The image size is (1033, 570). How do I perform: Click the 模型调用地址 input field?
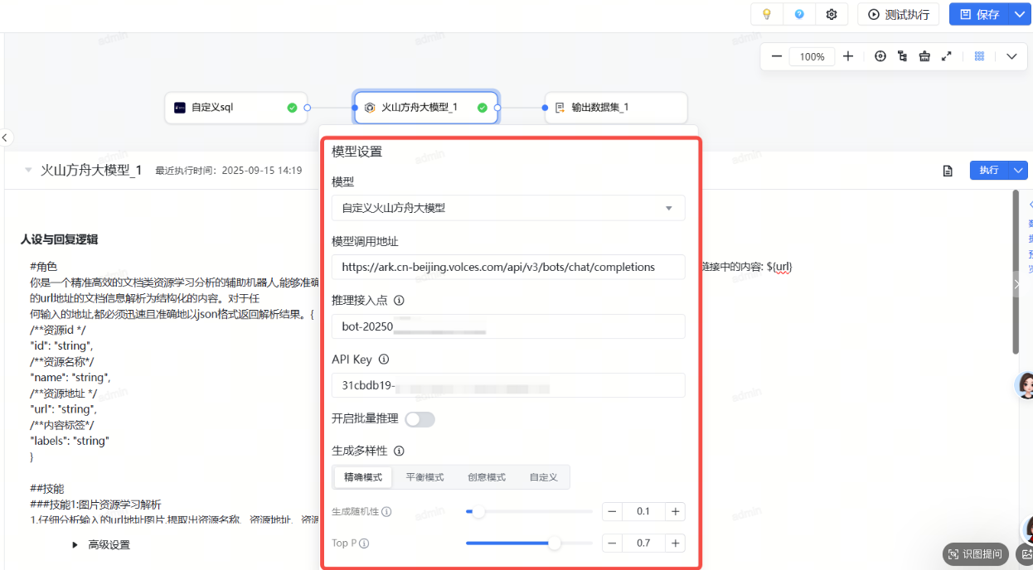(x=508, y=267)
